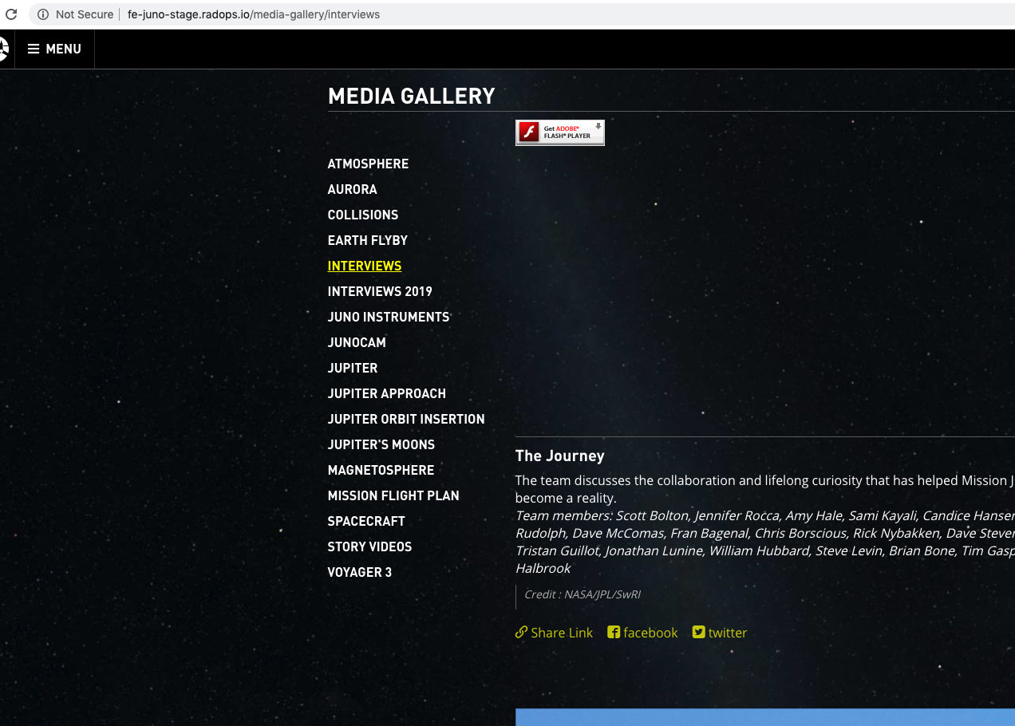Viewport: 1015px width, 726px height.
Task: Open the Jupiter Orbit Insertion category
Action: [406, 419]
